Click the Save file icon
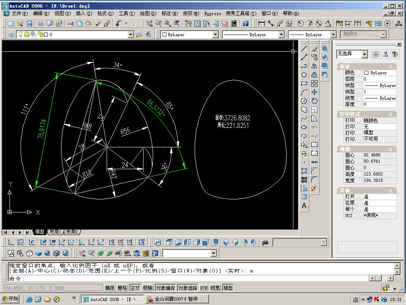Image resolution: width=406 pixels, height=305 pixels. [29, 23]
